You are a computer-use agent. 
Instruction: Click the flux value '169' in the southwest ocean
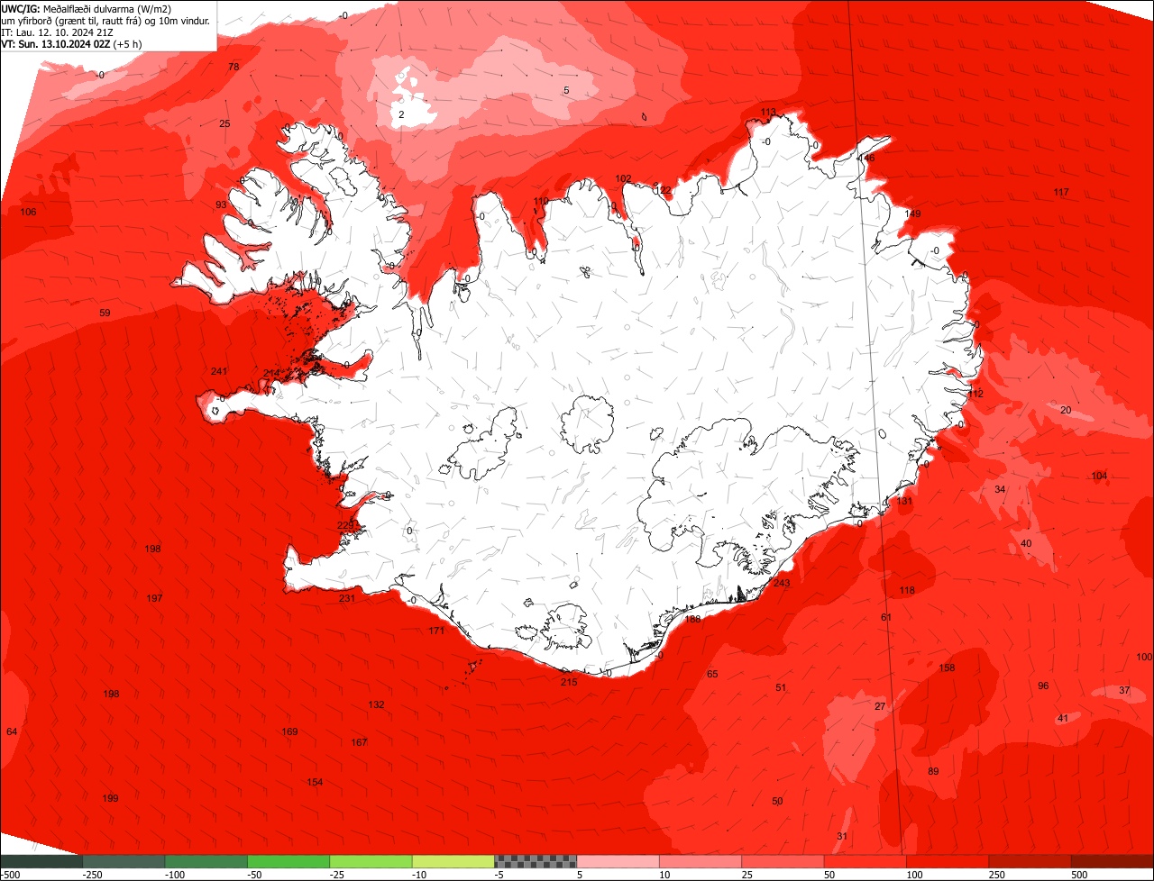289,731
